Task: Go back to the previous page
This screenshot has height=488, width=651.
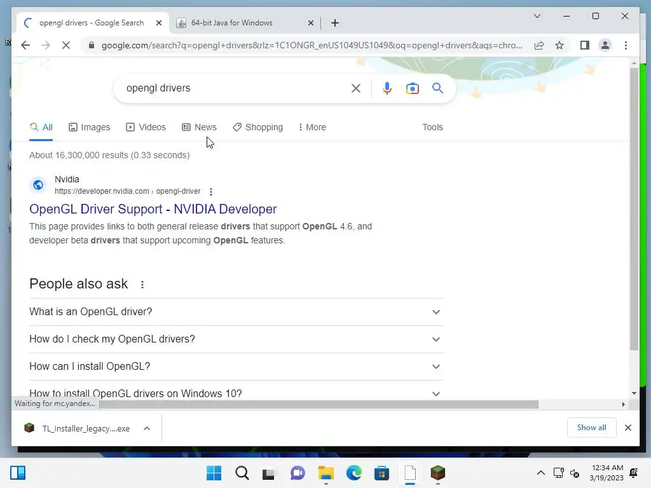Action: point(25,45)
